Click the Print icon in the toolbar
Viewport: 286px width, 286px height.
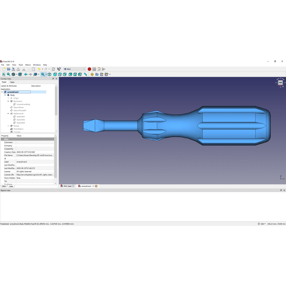[18, 69]
